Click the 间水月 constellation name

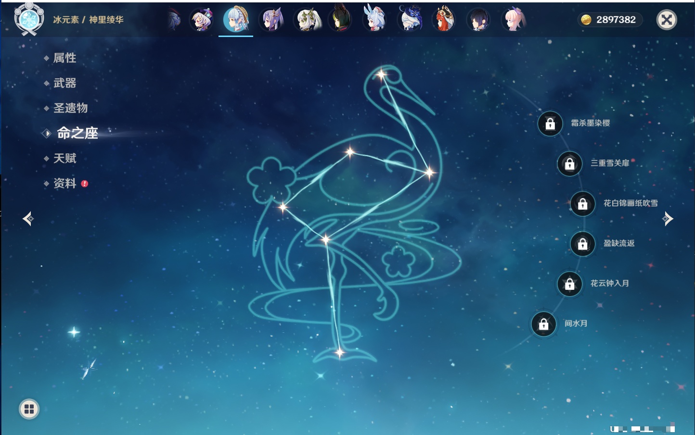click(x=576, y=323)
